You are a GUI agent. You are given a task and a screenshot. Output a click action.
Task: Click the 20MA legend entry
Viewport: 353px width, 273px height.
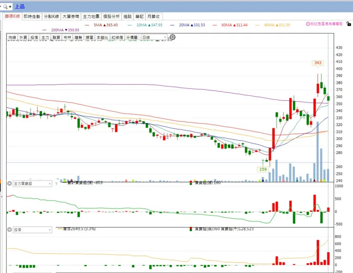tap(188, 25)
